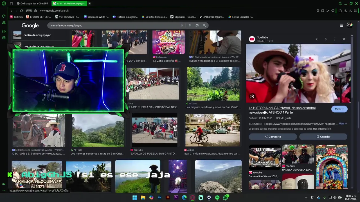Reload the page with the refresh icon
Viewport: 360px width, 202px height.
pyautogui.click(x=21, y=11)
